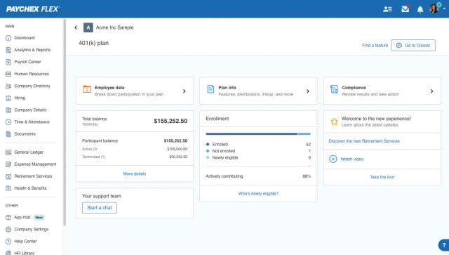Open Time & Attendance clock icon
The image size is (449, 255).
click(x=8, y=122)
